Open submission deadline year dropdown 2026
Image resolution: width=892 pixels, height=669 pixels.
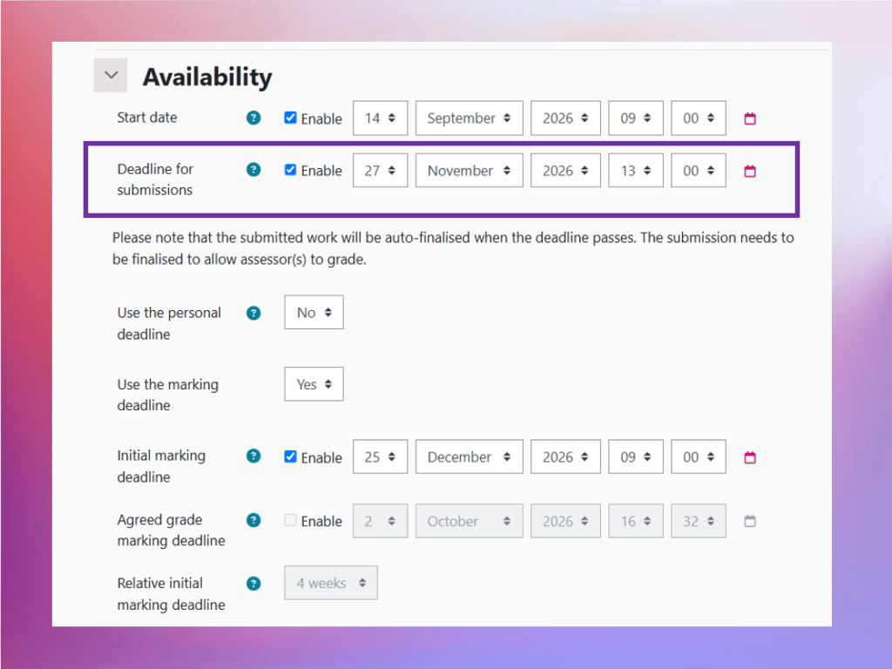pos(565,170)
